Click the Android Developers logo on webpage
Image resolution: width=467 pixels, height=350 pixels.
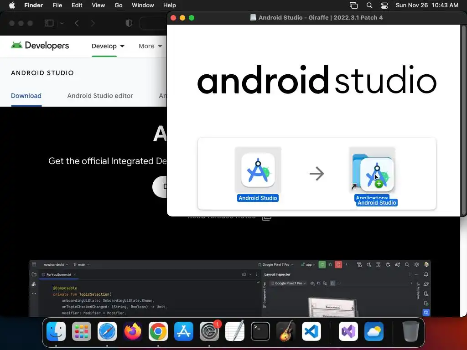40,46
